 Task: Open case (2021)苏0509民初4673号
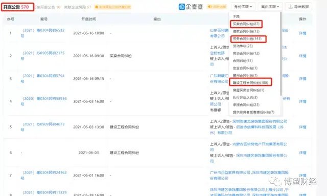42,127
